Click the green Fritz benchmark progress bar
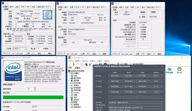The height and width of the screenshot is (111, 192). point(33,97)
